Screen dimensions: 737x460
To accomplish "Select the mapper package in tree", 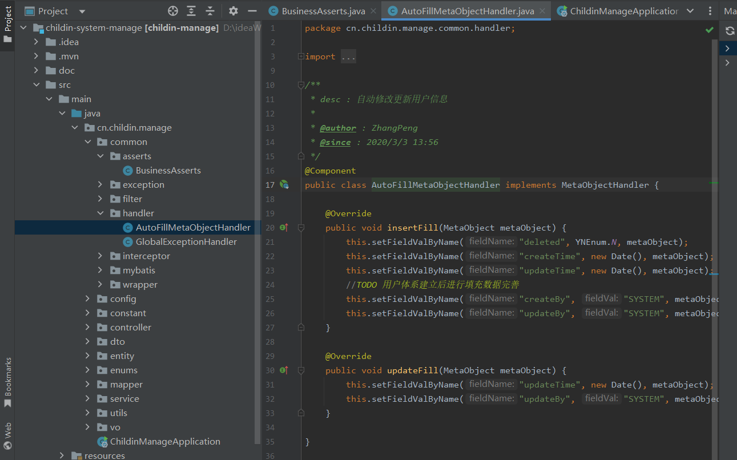I will pyautogui.click(x=126, y=385).
